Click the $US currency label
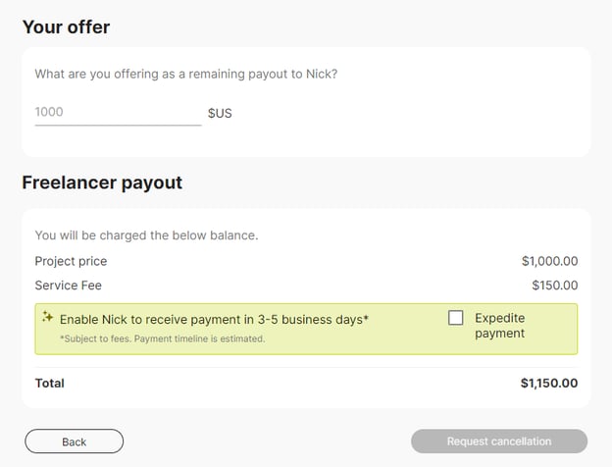 pos(220,113)
